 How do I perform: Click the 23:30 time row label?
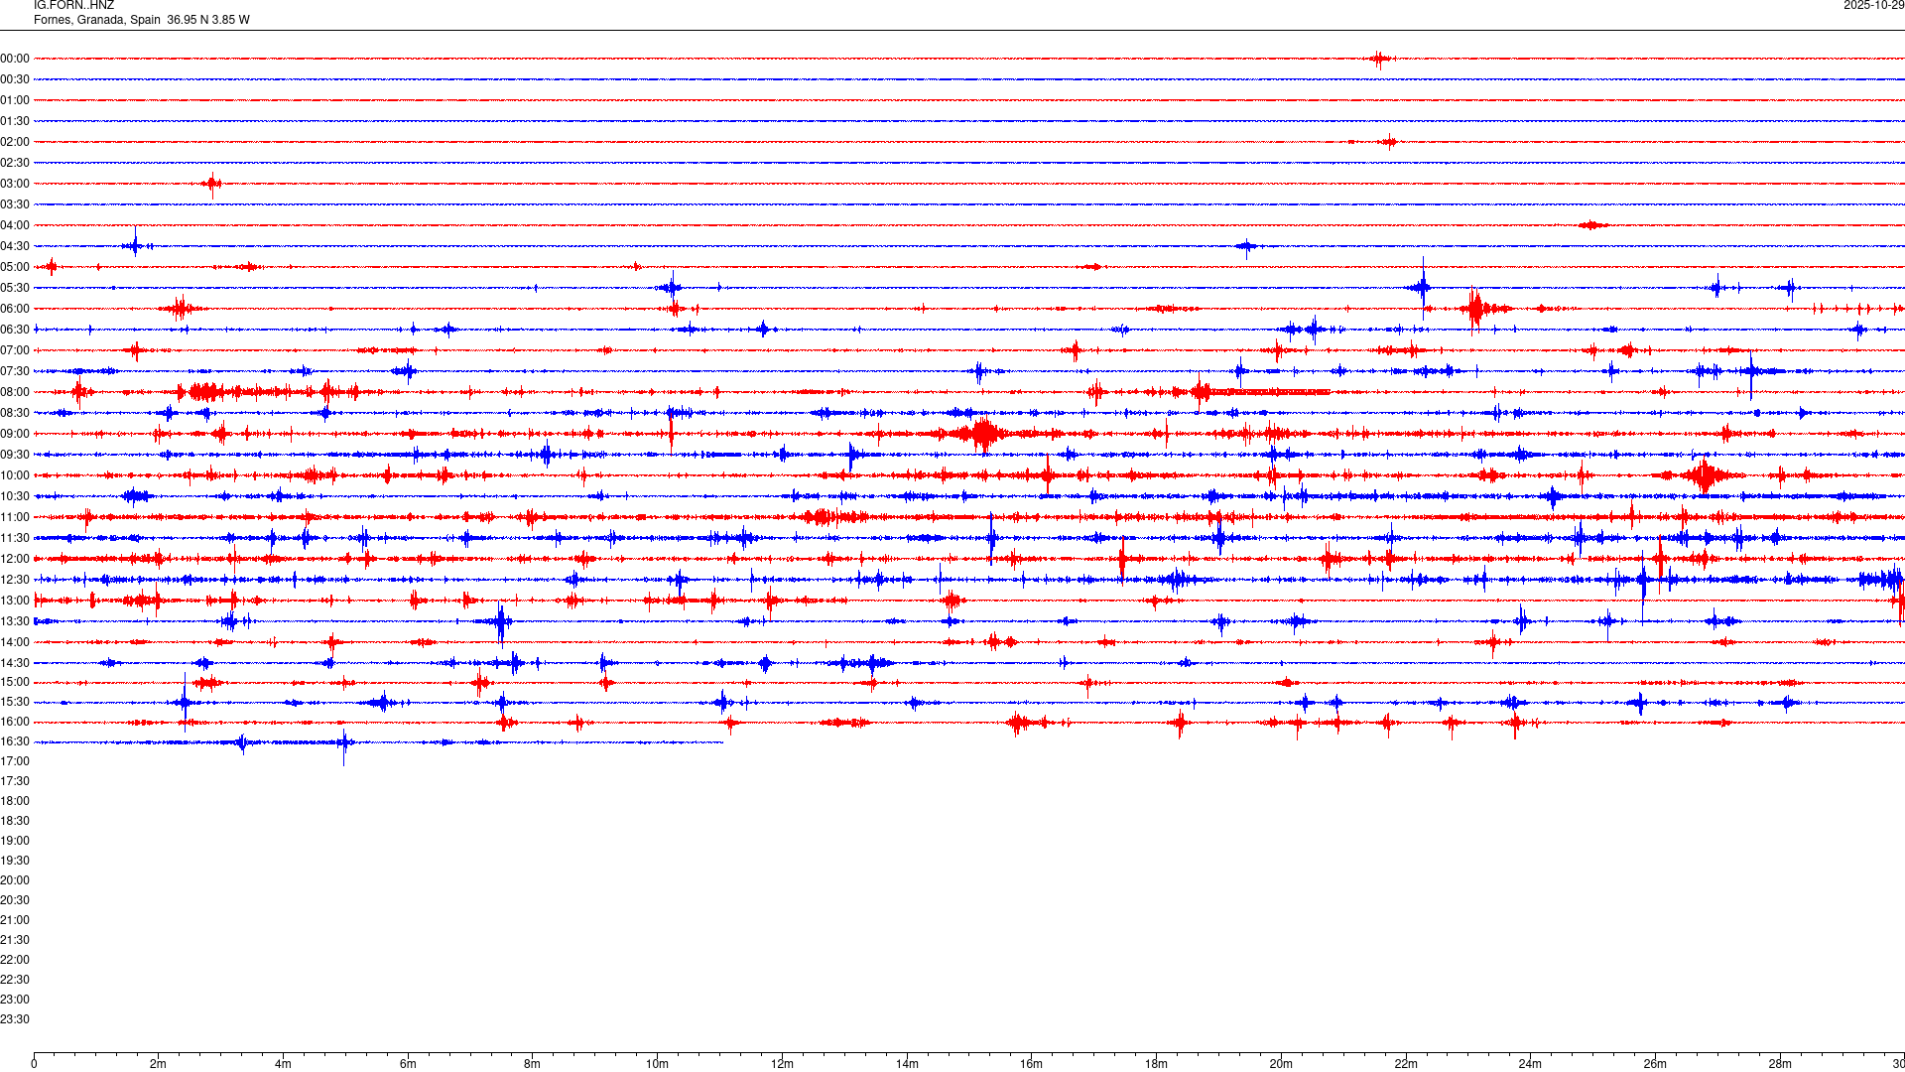15,1019
